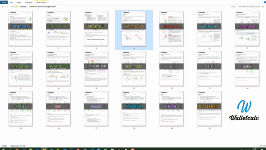
Task: Select the LIBRA thumbnail
Action: pos(247,68)
